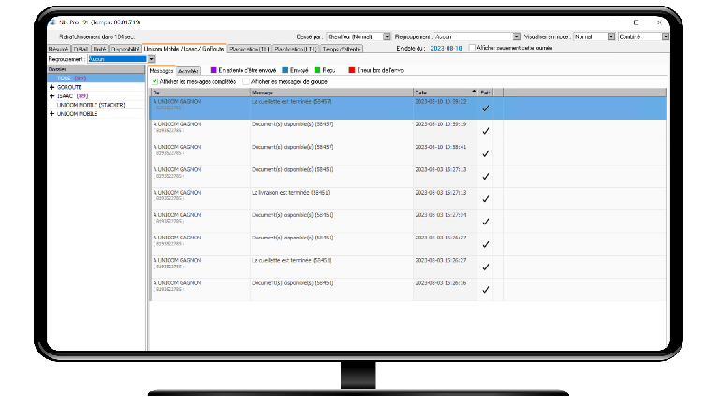Switch to the Résumé tab

pyautogui.click(x=59, y=49)
